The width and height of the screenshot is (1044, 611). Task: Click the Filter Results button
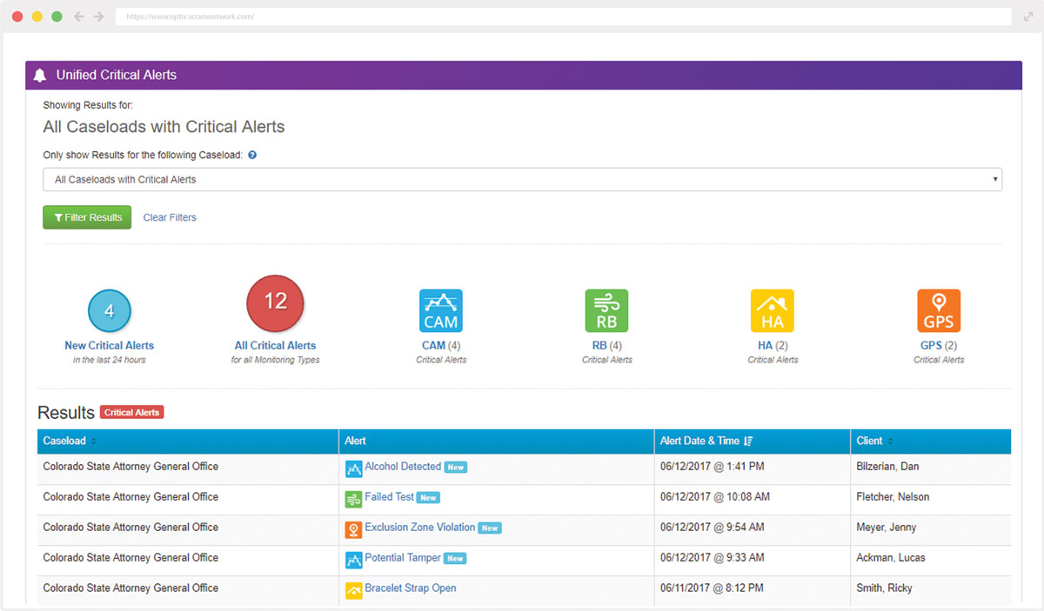coord(87,217)
